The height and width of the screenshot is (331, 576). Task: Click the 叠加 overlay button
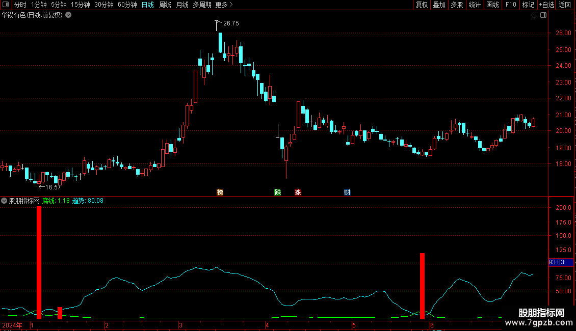pyautogui.click(x=439, y=5)
